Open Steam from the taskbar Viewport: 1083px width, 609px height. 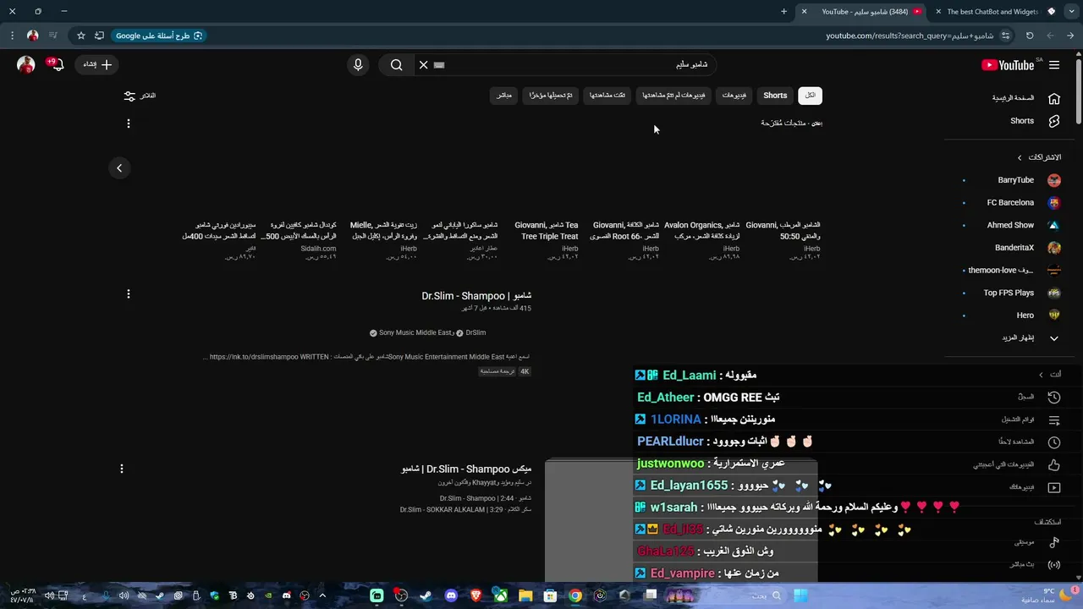point(426,595)
